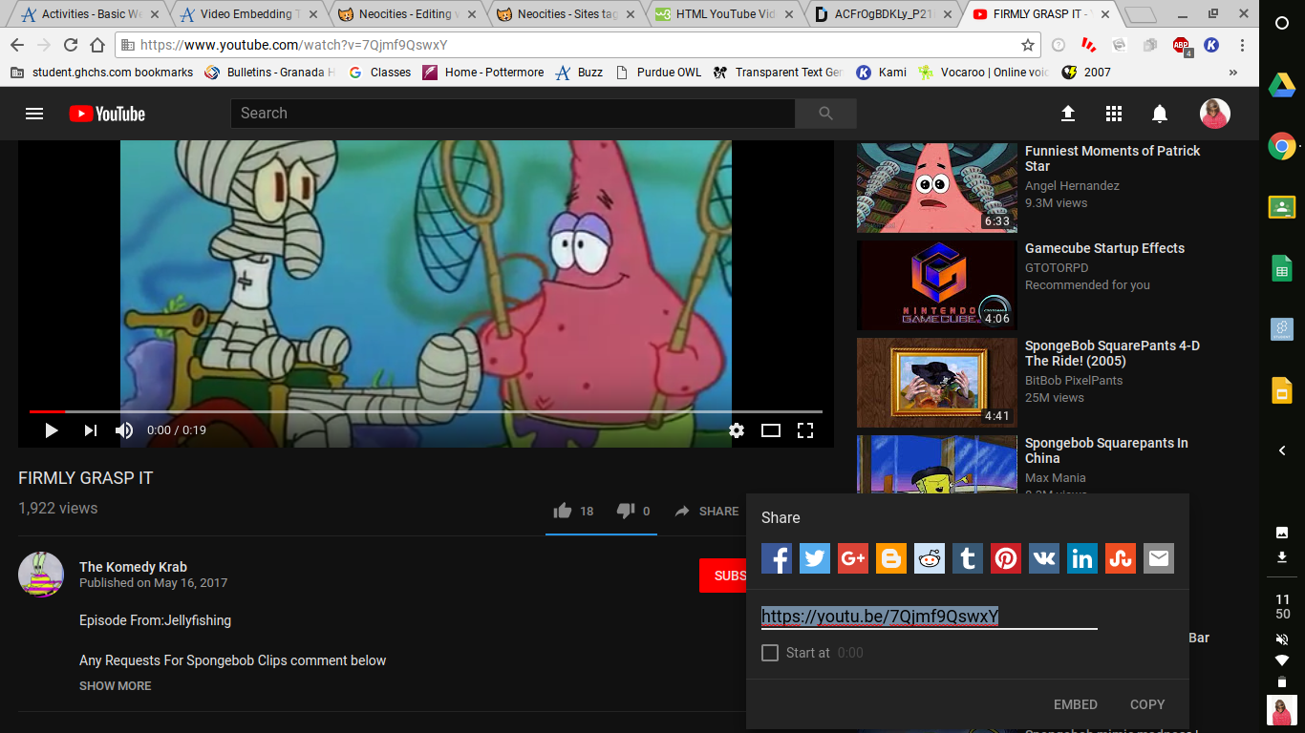Open YouTube hamburger guide menu
The width and height of the screenshot is (1305, 733).
click(34, 114)
